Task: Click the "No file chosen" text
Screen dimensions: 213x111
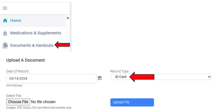Action: pyautogui.click(x=43, y=102)
